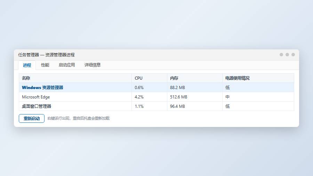Click the 0.6% CPU value
Viewport: 313px width, 176px height.
[139, 87]
